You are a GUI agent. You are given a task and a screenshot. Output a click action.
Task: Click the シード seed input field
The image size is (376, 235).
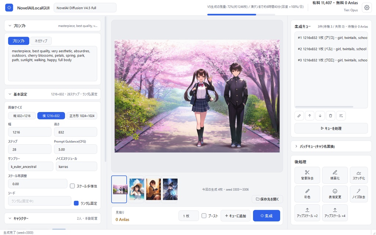click(x=40, y=201)
